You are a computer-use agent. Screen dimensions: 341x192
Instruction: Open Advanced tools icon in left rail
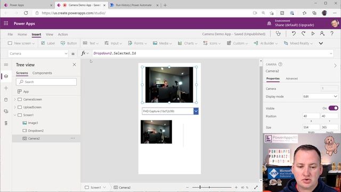6,123
